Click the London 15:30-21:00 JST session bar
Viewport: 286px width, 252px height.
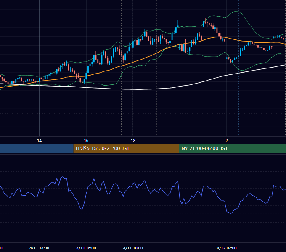(126, 148)
